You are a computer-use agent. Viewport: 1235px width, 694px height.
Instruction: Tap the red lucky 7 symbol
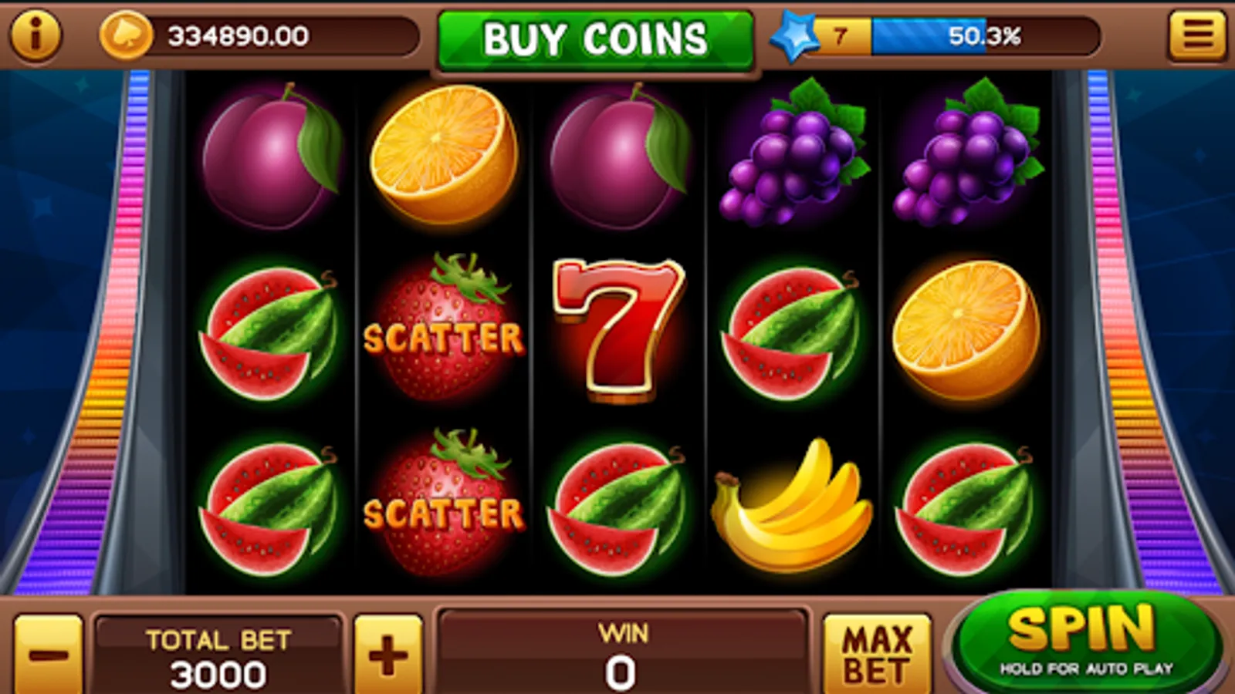[x=618, y=330]
